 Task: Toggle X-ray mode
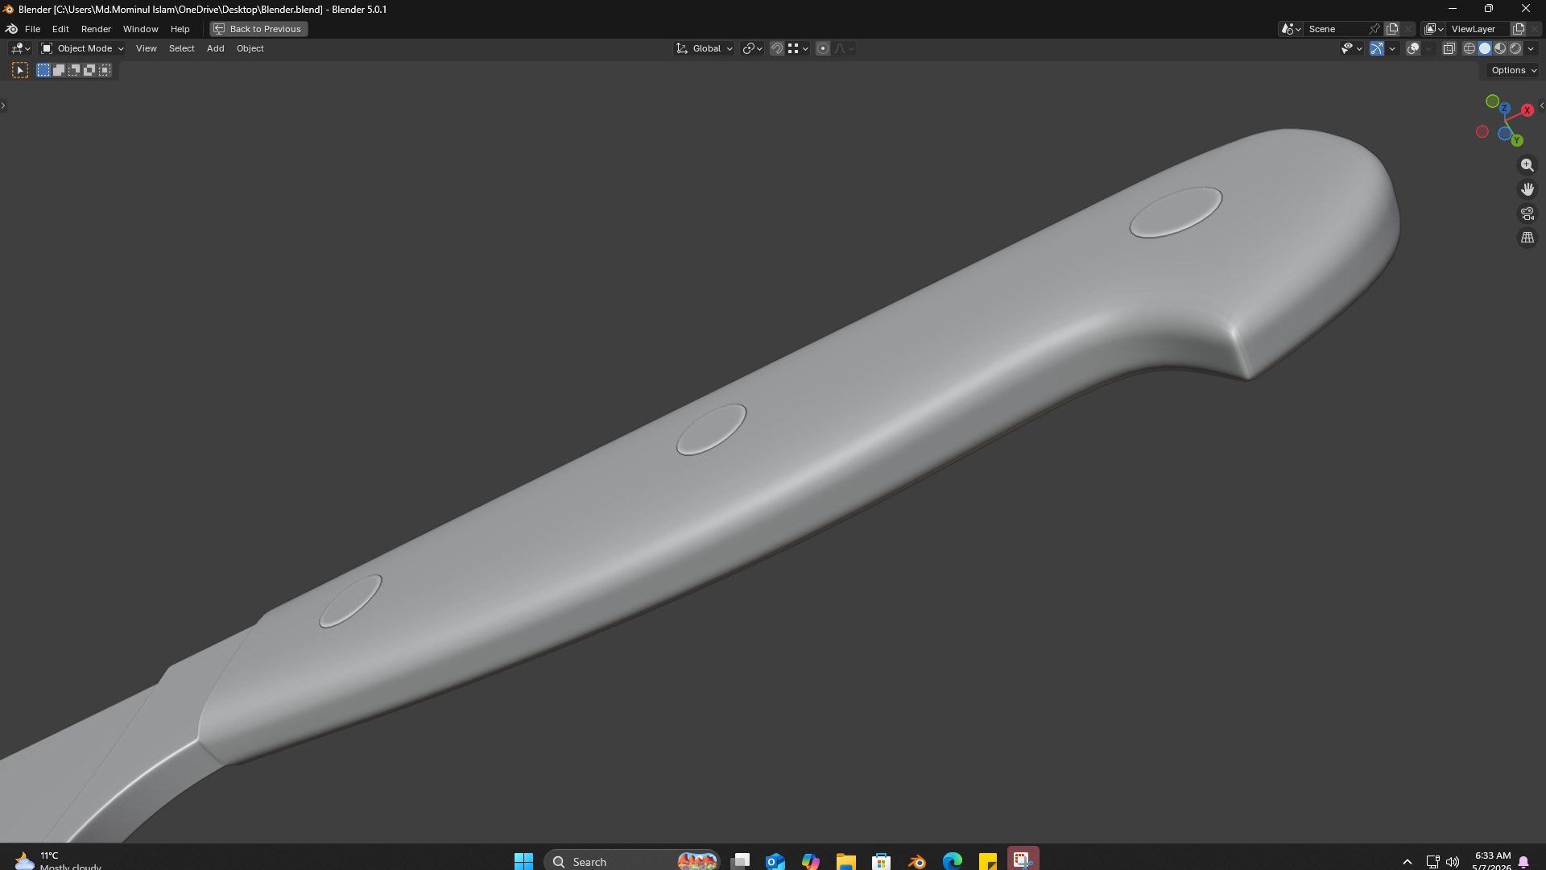tap(1449, 48)
